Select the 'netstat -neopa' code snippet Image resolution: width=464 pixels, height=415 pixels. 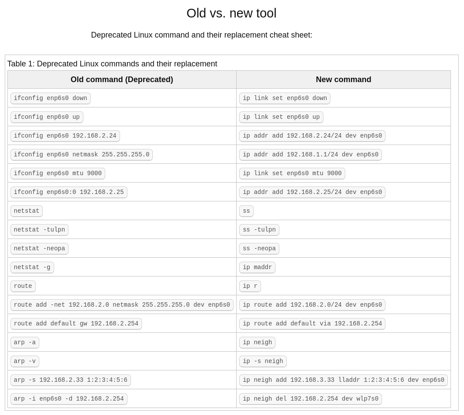[39, 249]
